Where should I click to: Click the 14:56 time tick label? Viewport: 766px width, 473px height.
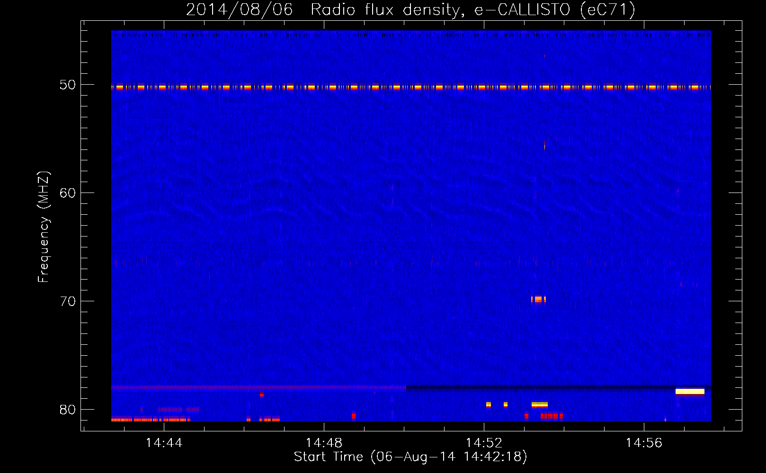[x=644, y=443]
